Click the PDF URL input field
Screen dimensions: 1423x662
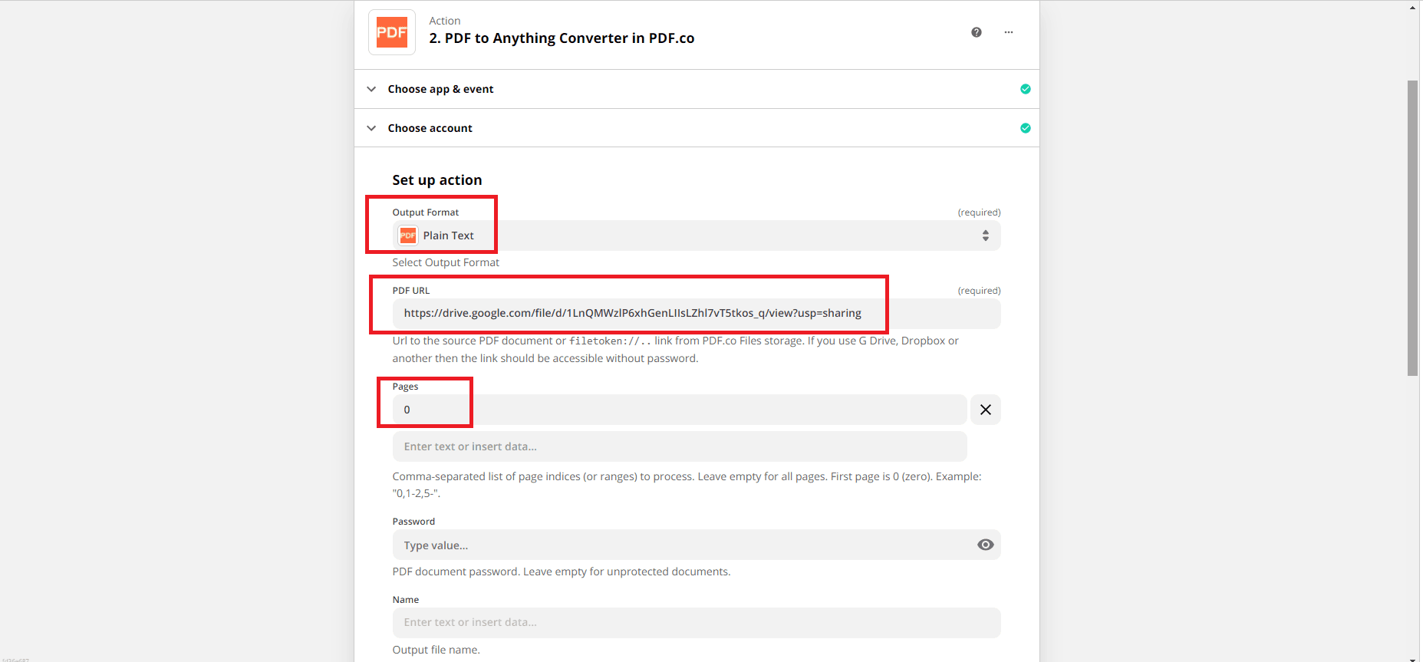(x=695, y=313)
